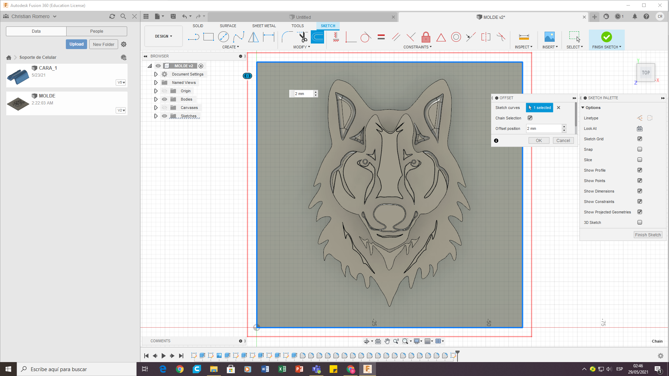Switch to the SOLID tab
The image size is (669, 376).
point(198,26)
